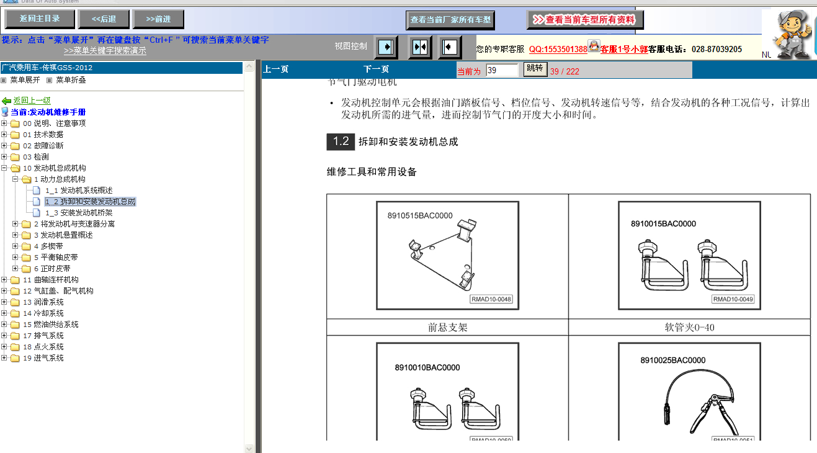Click the QQ:1553501388 link
This screenshot has height=453, width=817.
[558, 49]
